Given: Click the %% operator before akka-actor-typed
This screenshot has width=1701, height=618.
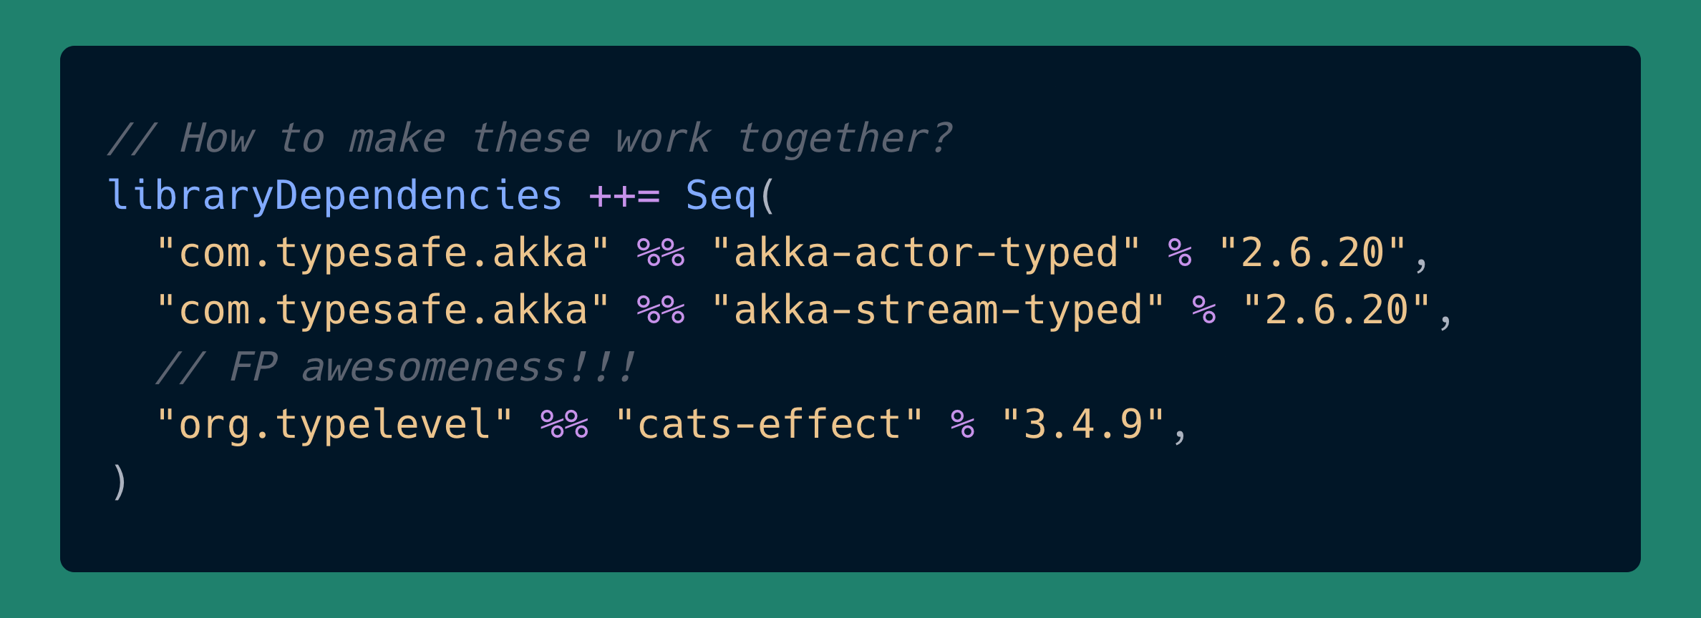Looking at the screenshot, I should point(661,253).
